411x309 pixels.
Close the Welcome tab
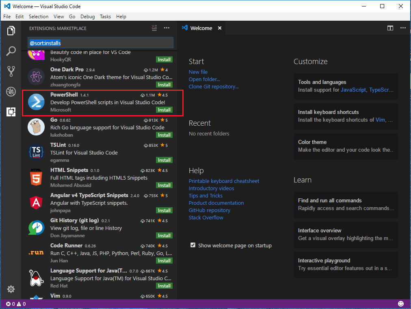[x=220, y=28]
